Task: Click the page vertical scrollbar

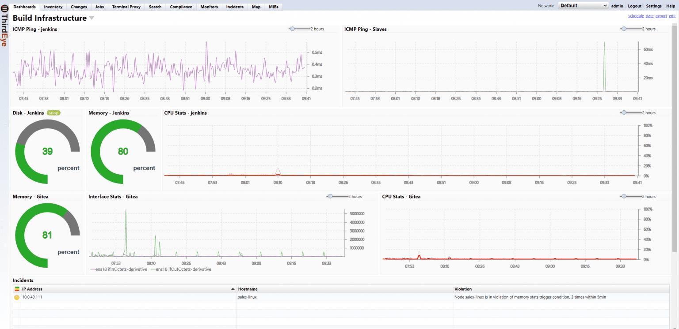Action: [675, 137]
